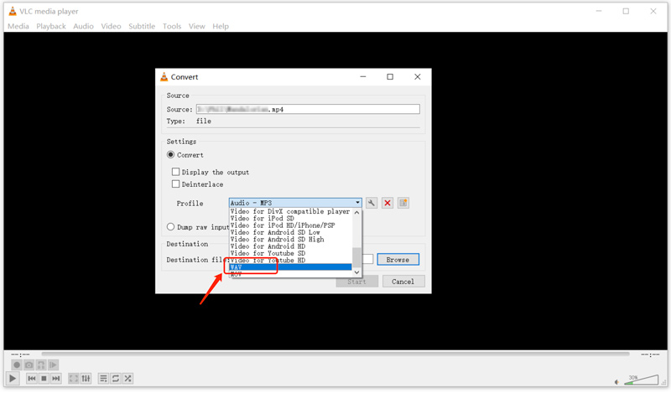Click the red record button
Viewport: 671px width, 393px height.
coord(17,365)
